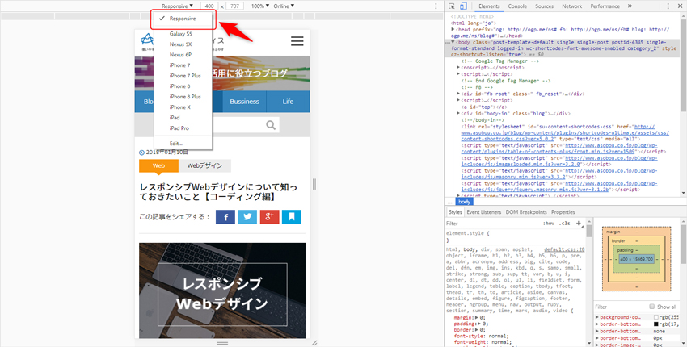Click the body breadcrumb in DevTools
This screenshot has height=347, width=687.
[465, 202]
